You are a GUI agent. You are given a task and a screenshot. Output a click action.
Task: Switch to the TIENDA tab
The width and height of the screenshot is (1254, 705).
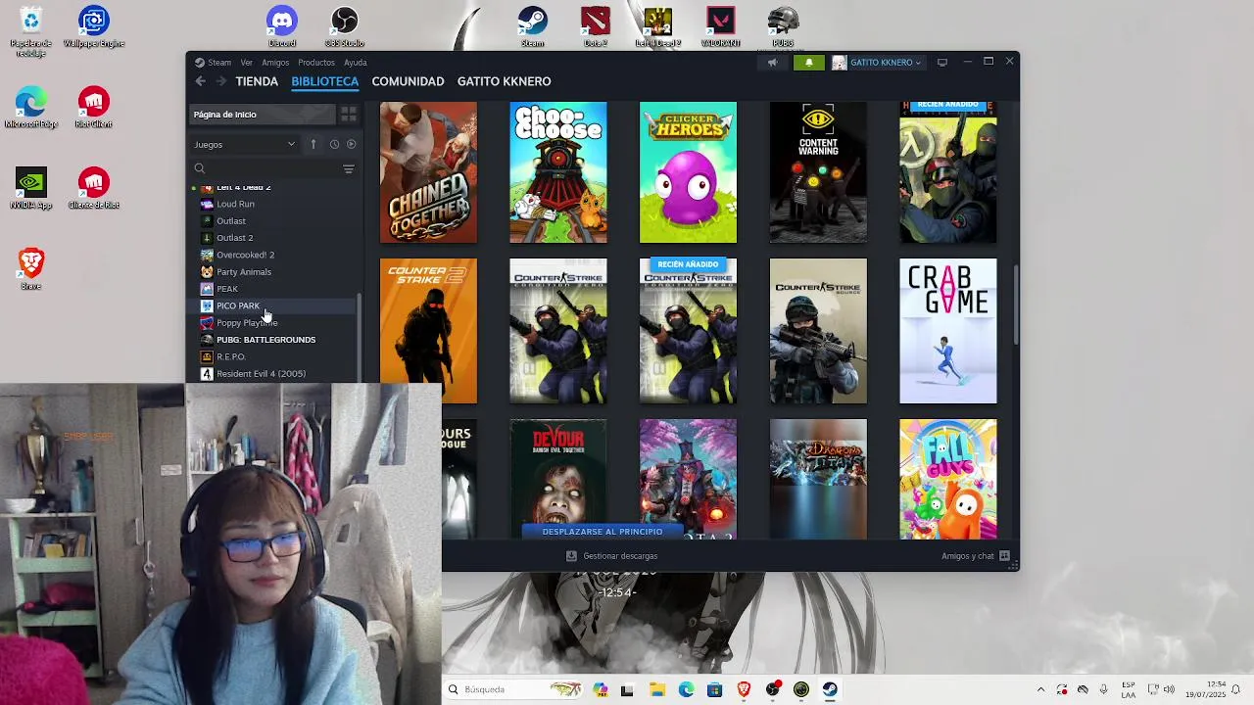click(257, 81)
